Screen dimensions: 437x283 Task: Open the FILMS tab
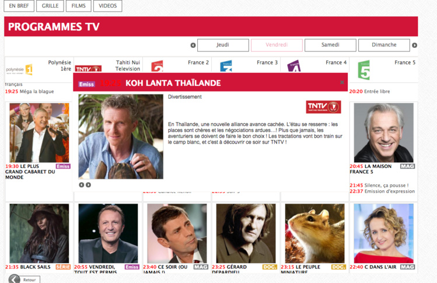click(79, 6)
